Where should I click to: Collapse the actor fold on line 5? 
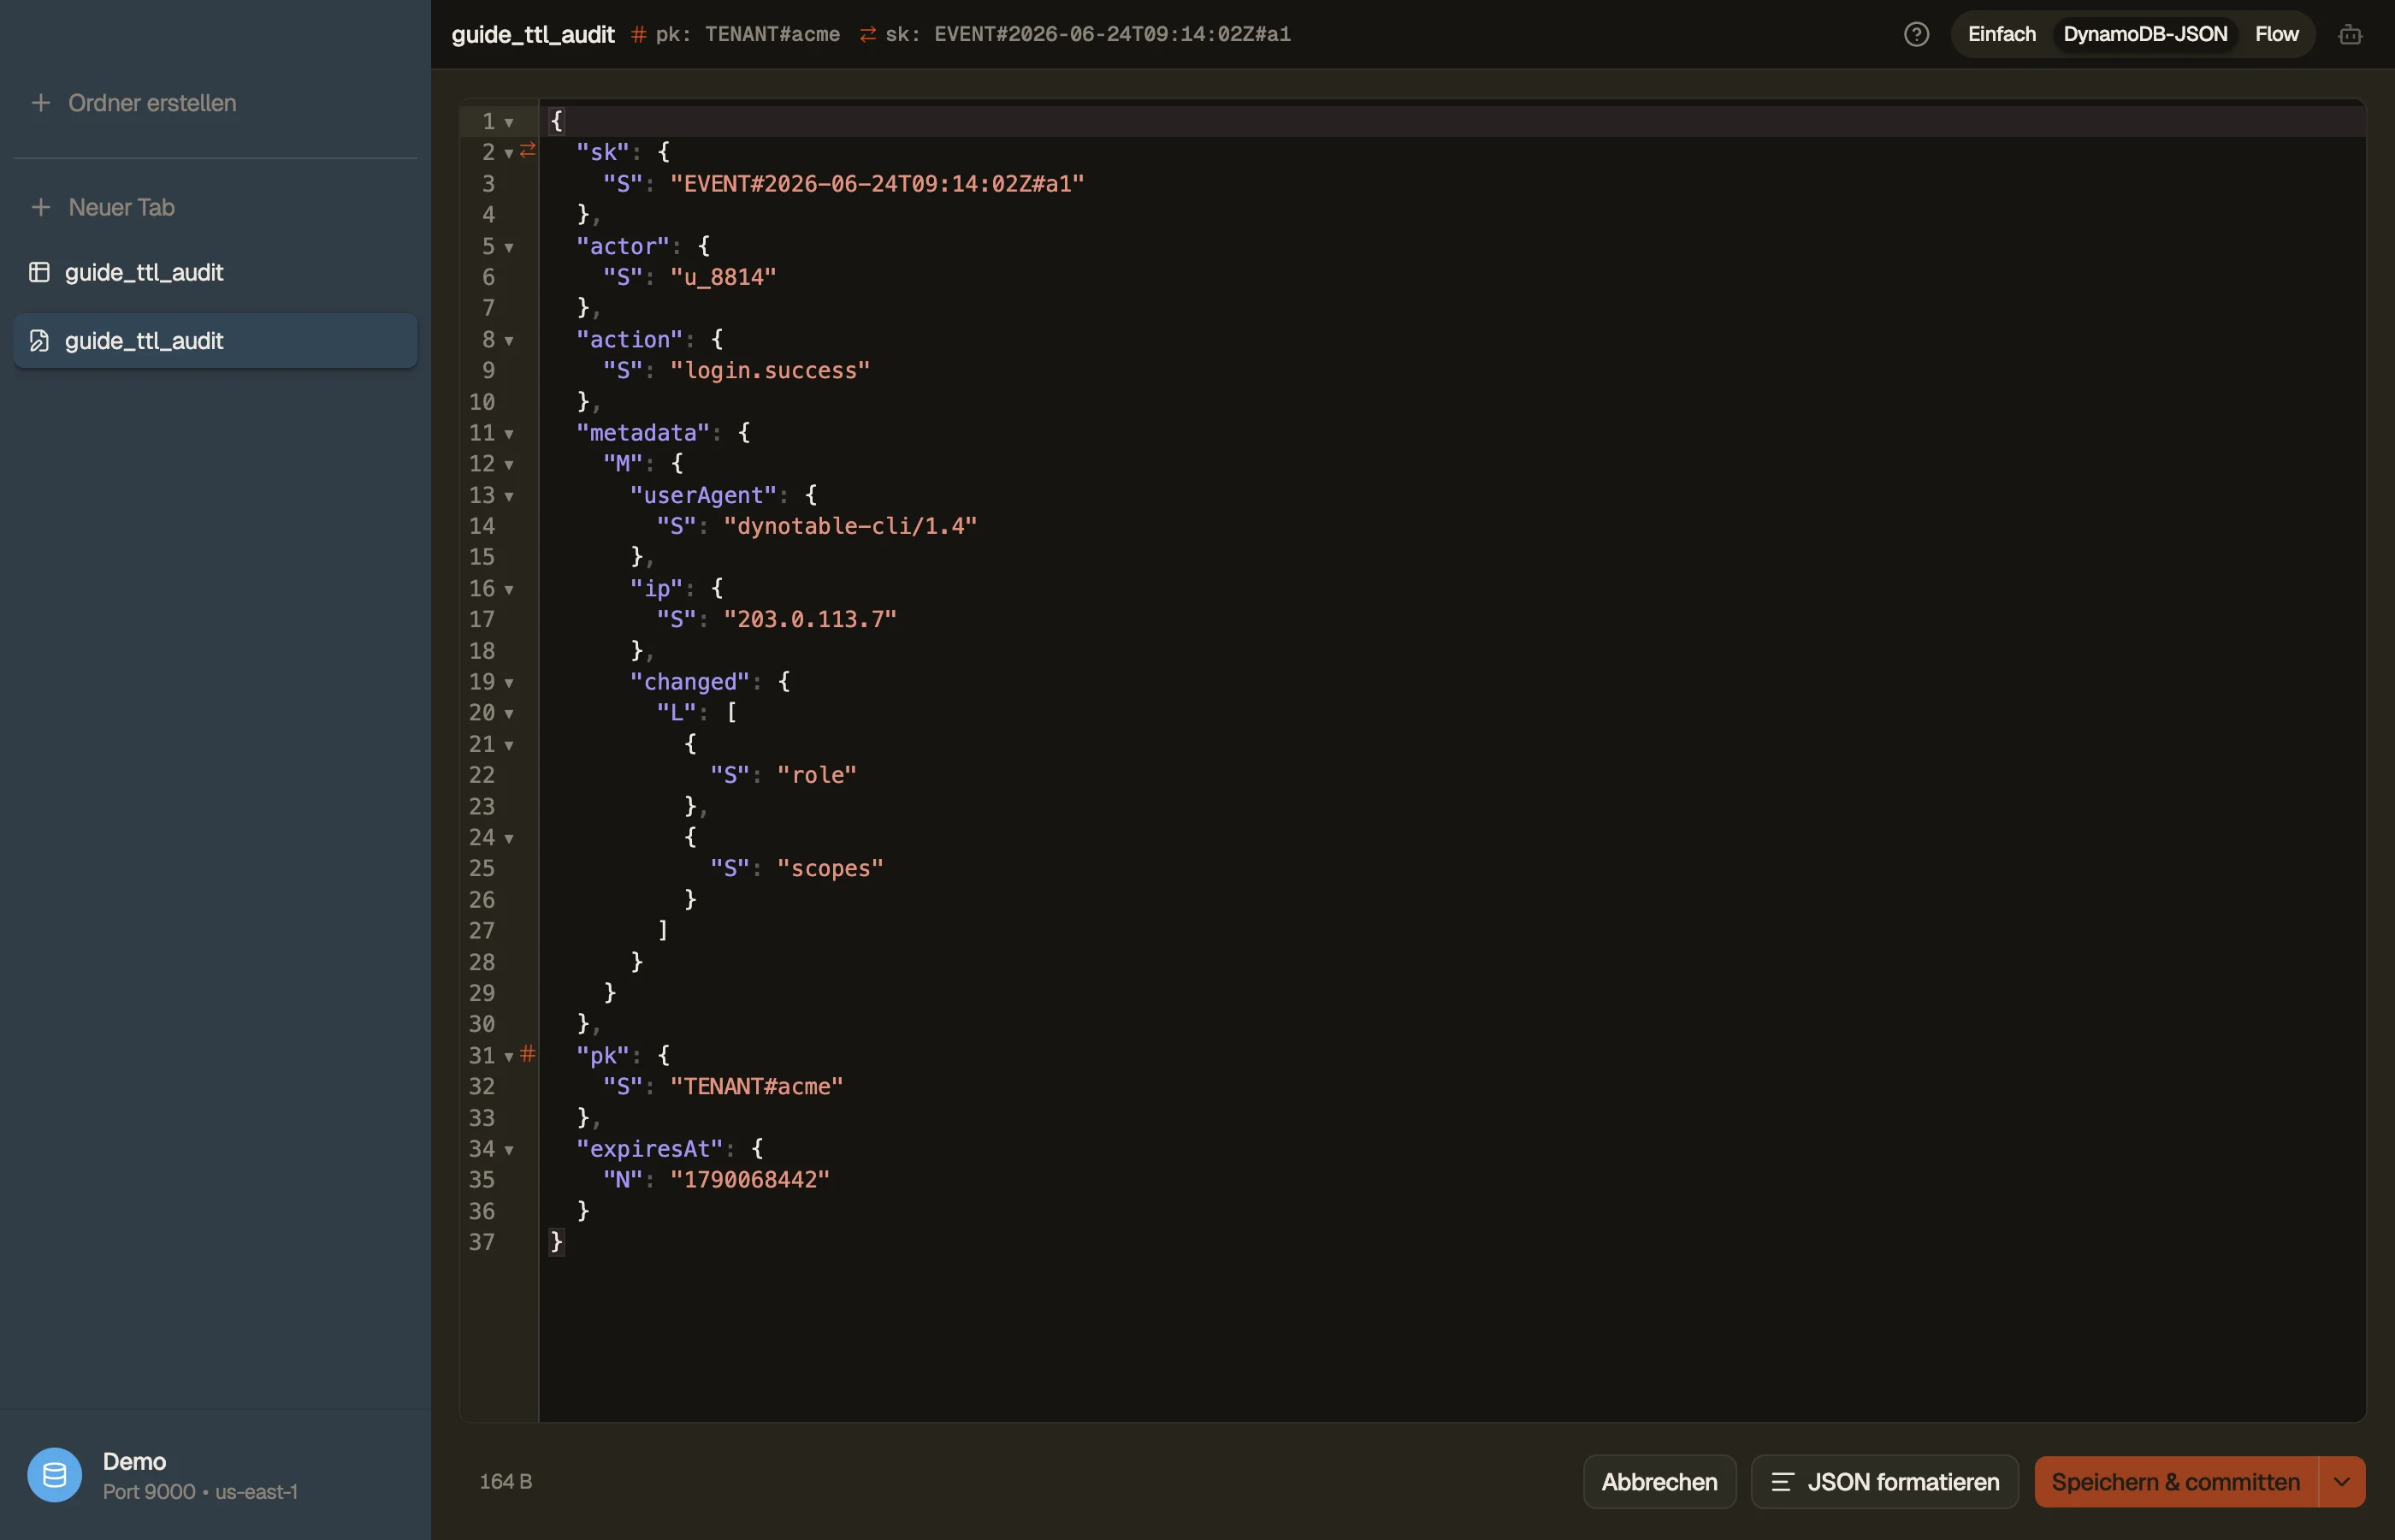(x=509, y=247)
